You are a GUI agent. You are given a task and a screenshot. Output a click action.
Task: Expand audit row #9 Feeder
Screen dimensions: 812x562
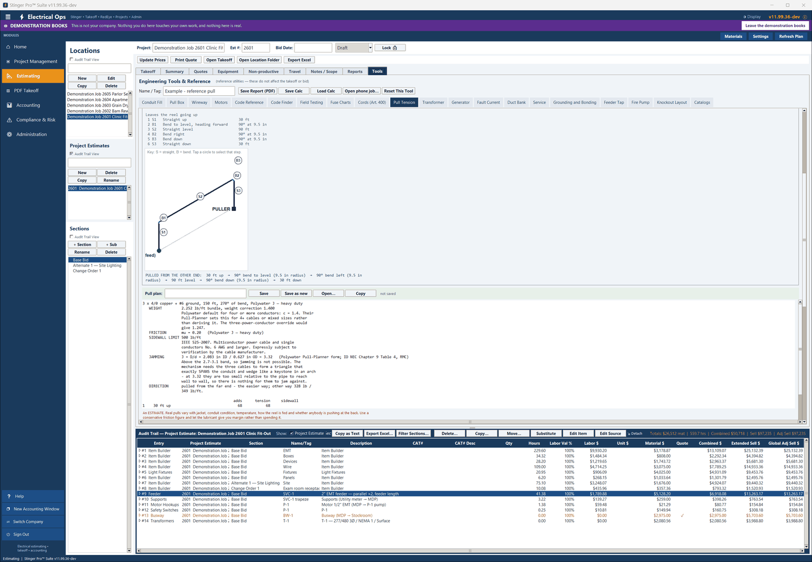(x=140, y=494)
